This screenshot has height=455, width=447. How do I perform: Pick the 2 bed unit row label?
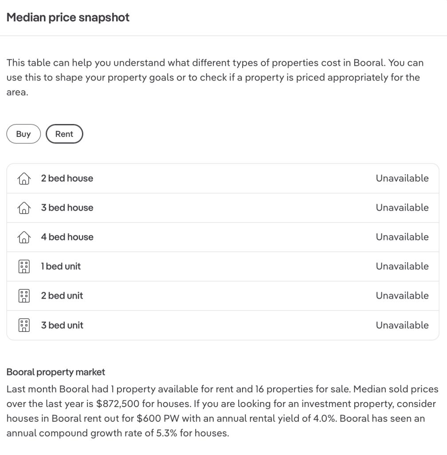point(62,296)
